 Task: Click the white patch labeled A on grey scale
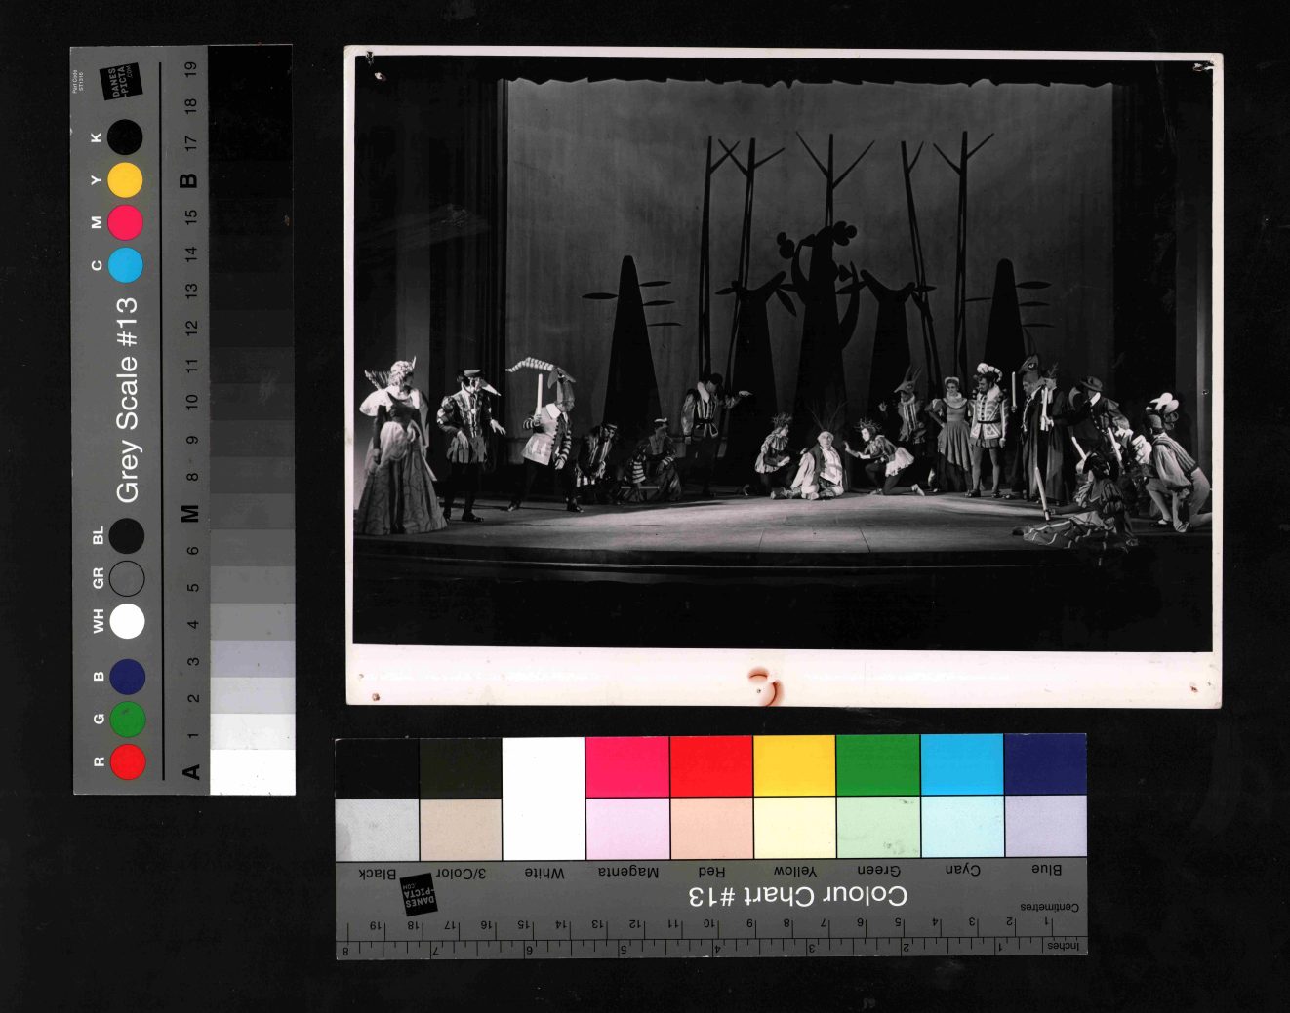[252, 771]
